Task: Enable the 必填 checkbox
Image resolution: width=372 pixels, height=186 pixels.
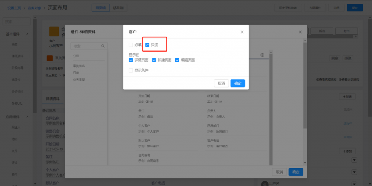Action: click(x=131, y=45)
